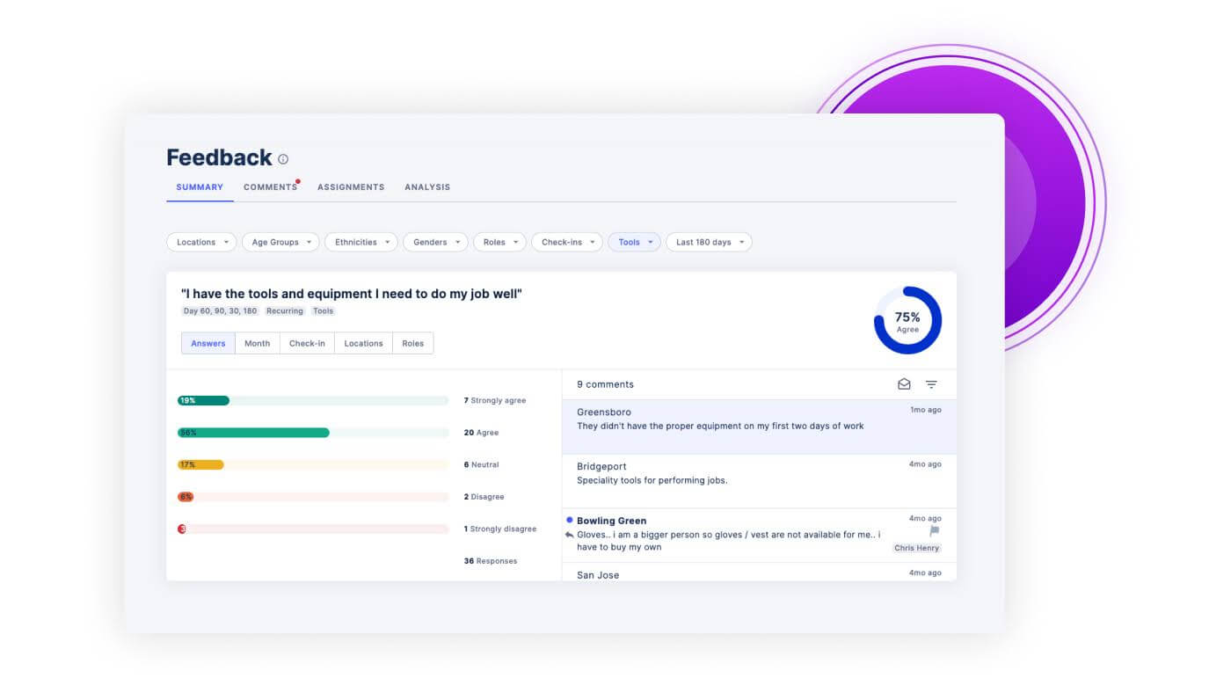Viewport: 1231px width, 693px height.
Task: Open the Last 180 days date dropdown
Action: click(x=709, y=242)
